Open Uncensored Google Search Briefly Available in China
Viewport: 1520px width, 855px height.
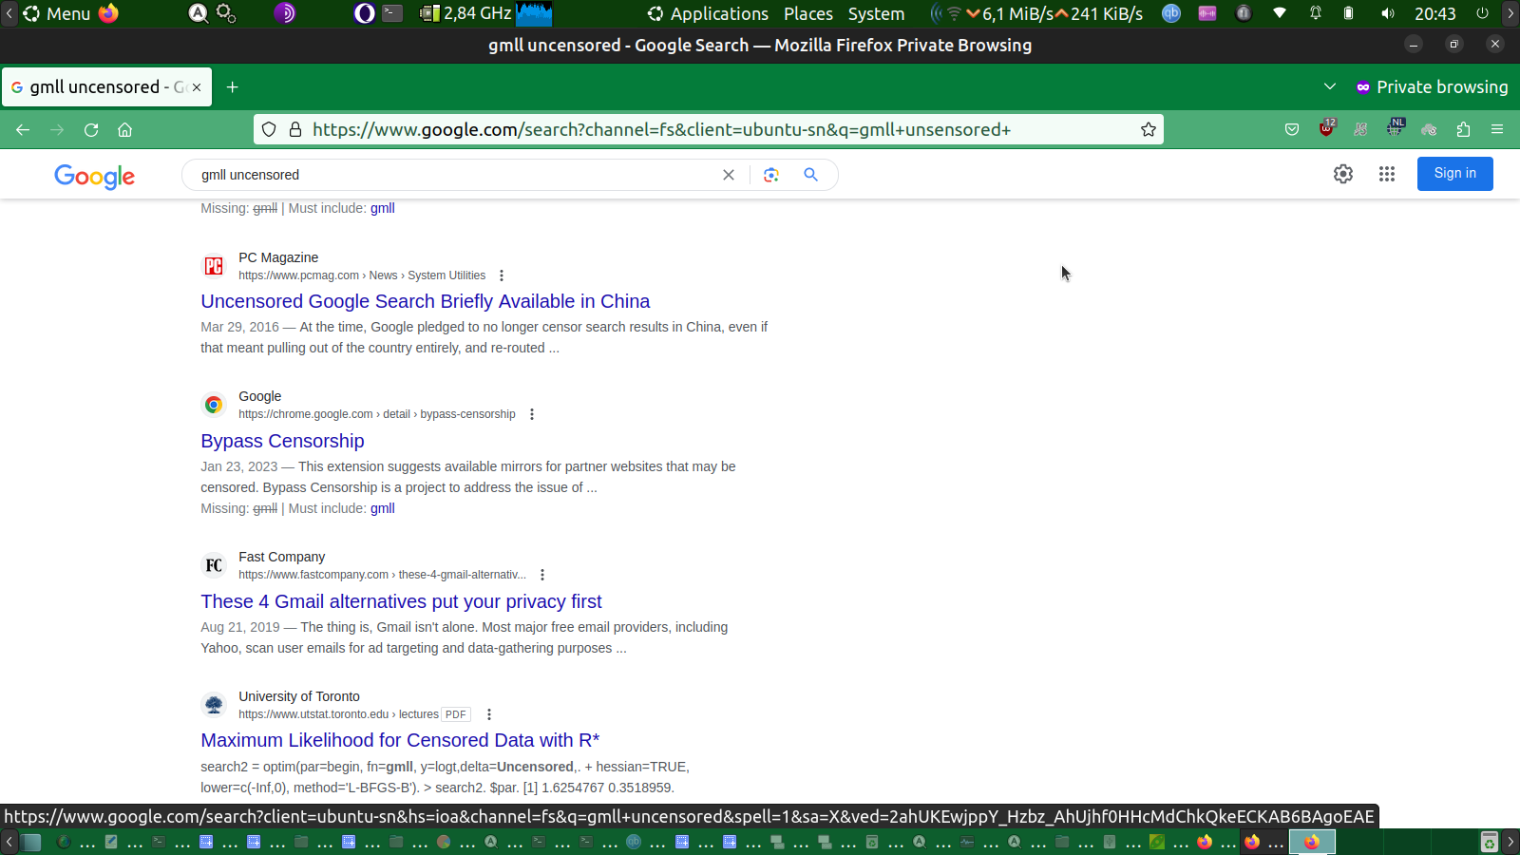pyautogui.click(x=426, y=301)
